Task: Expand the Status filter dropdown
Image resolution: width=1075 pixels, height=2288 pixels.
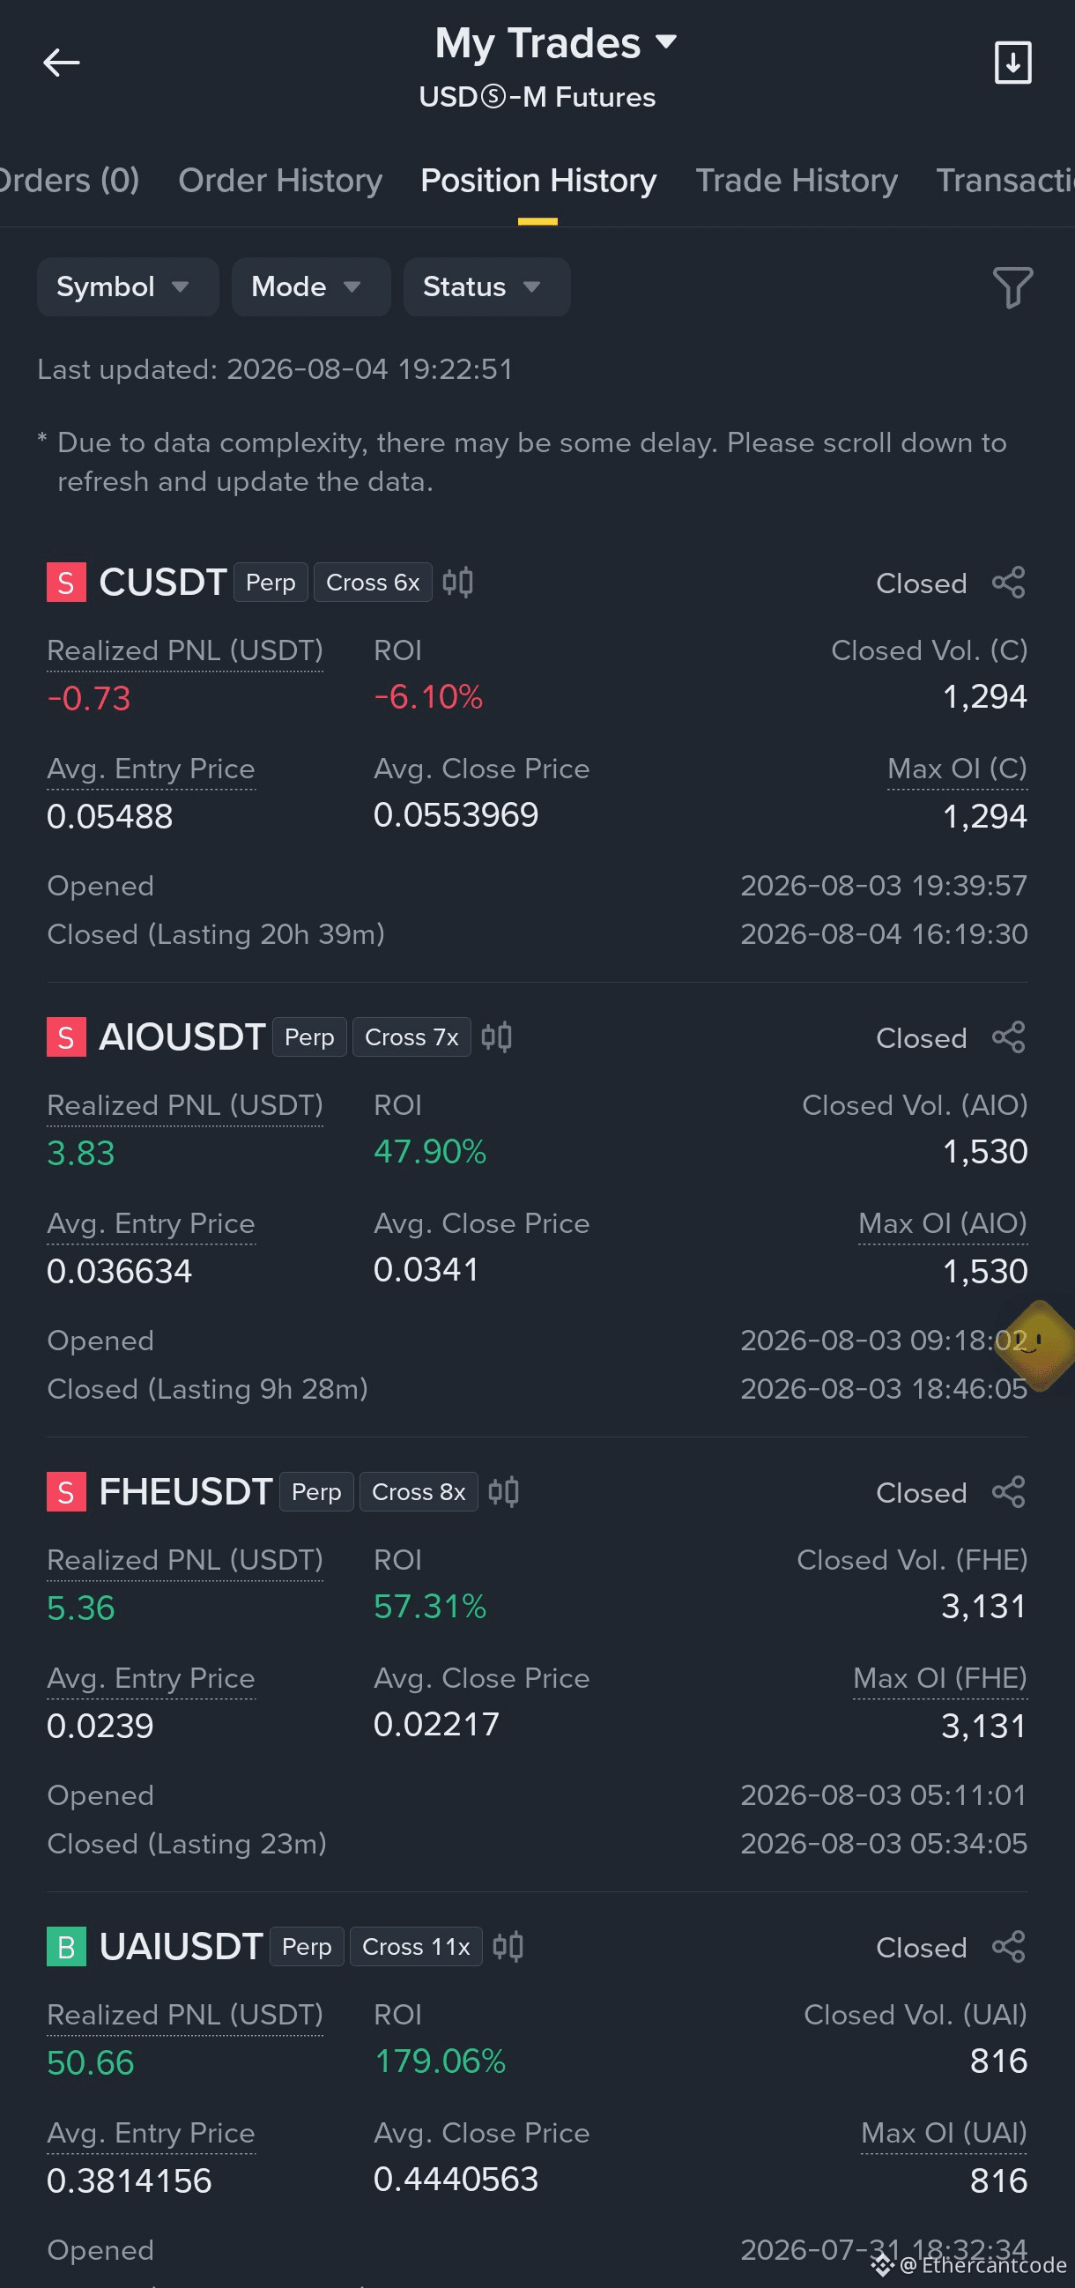Action: click(x=486, y=287)
